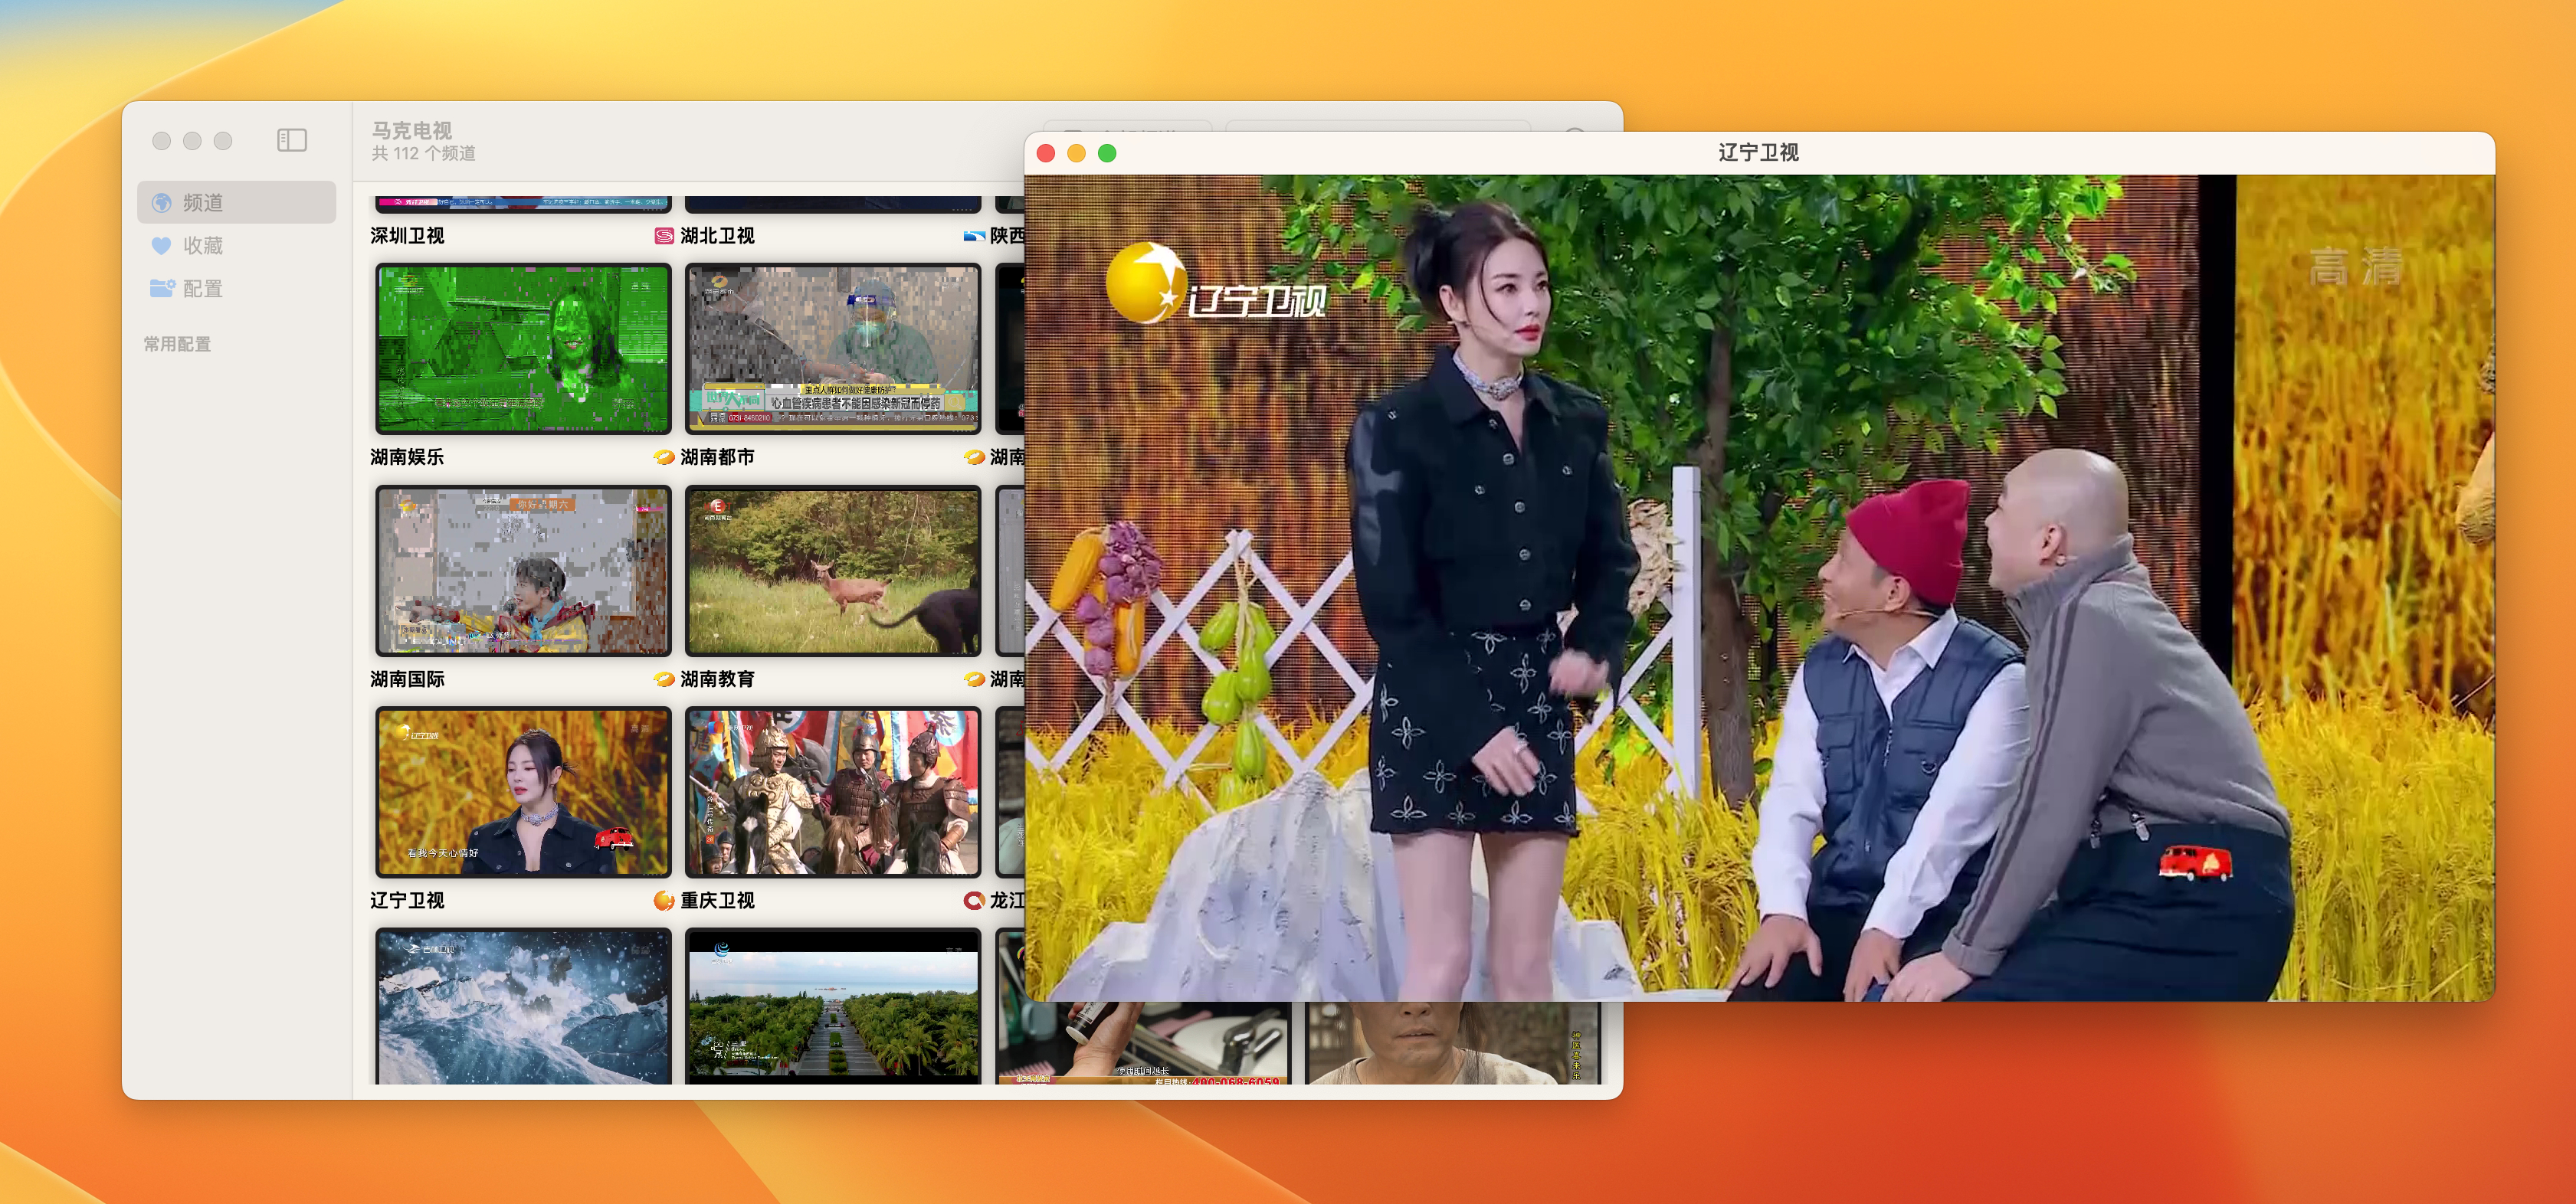The height and width of the screenshot is (1204, 2576).
Task: Click the 辽宁卫视 channel name label
Action: (x=407, y=900)
